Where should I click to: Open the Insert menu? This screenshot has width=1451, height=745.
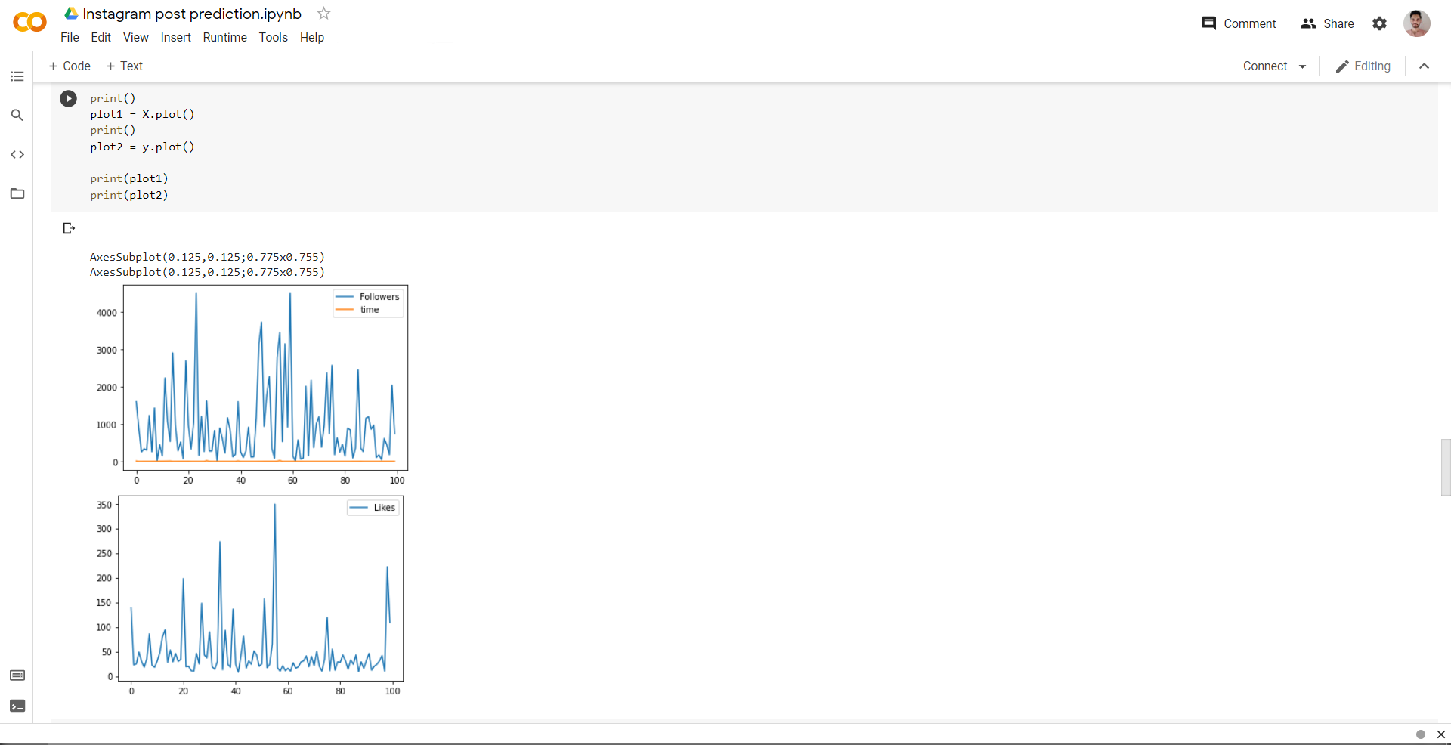[x=175, y=38]
